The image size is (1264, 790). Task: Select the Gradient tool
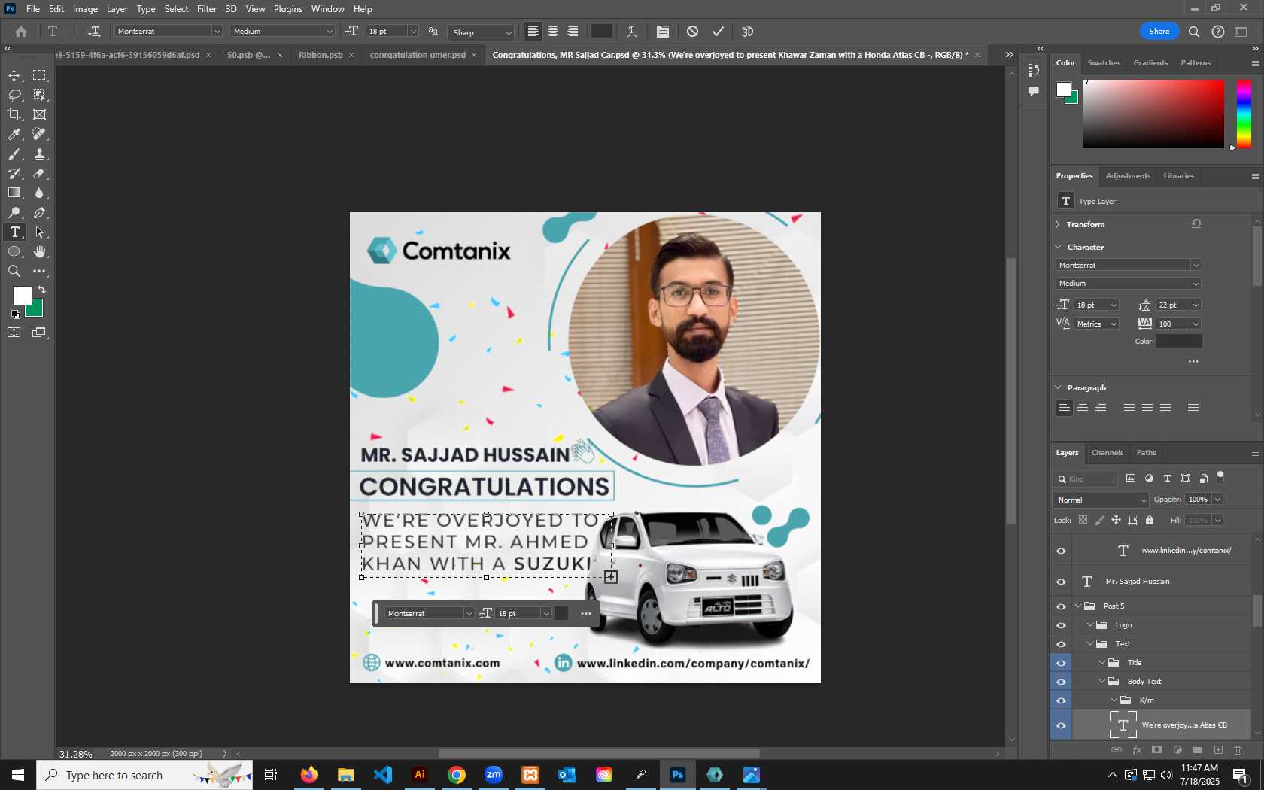point(14,193)
